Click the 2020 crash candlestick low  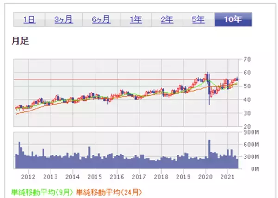(209, 103)
